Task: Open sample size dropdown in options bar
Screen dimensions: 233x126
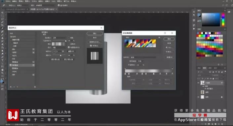Action: pyautogui.click(x=23, y=5)
